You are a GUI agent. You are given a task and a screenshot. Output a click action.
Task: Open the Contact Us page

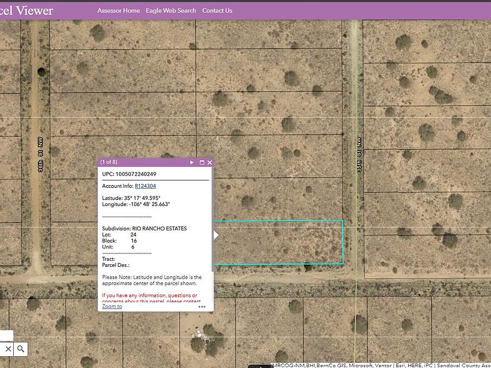pyautogui.click(x=217, y=11)
